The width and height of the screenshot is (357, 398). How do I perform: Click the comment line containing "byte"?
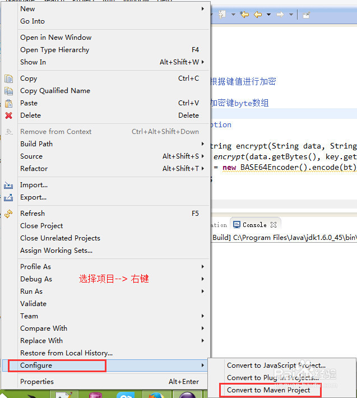239,103
